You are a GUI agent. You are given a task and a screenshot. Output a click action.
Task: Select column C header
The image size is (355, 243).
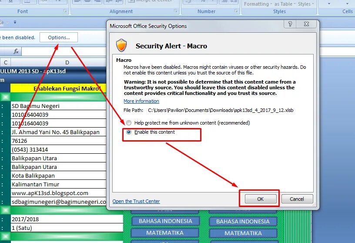tap(5, 63)
